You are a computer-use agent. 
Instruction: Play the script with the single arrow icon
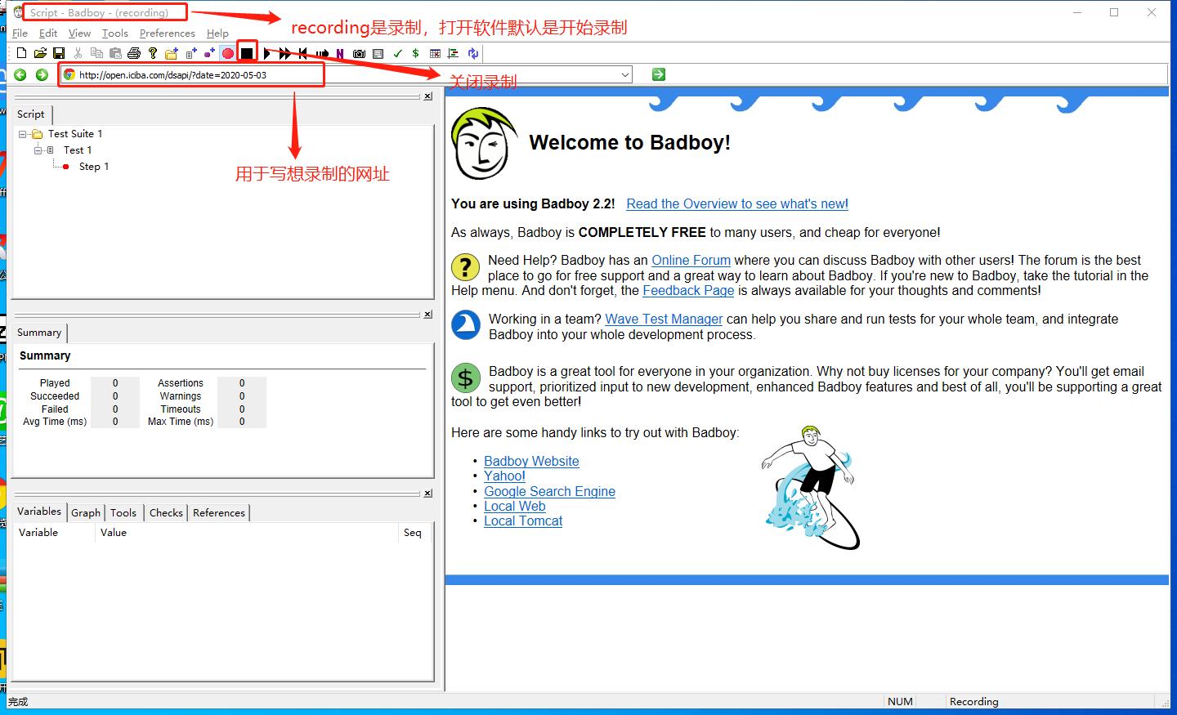(x=266, y=53)
